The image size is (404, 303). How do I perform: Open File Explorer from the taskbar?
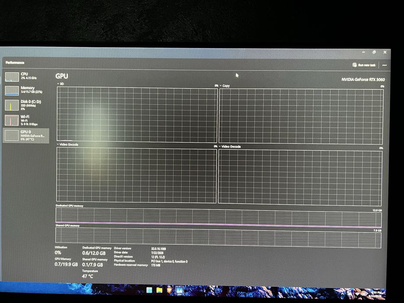coord(159,290)
